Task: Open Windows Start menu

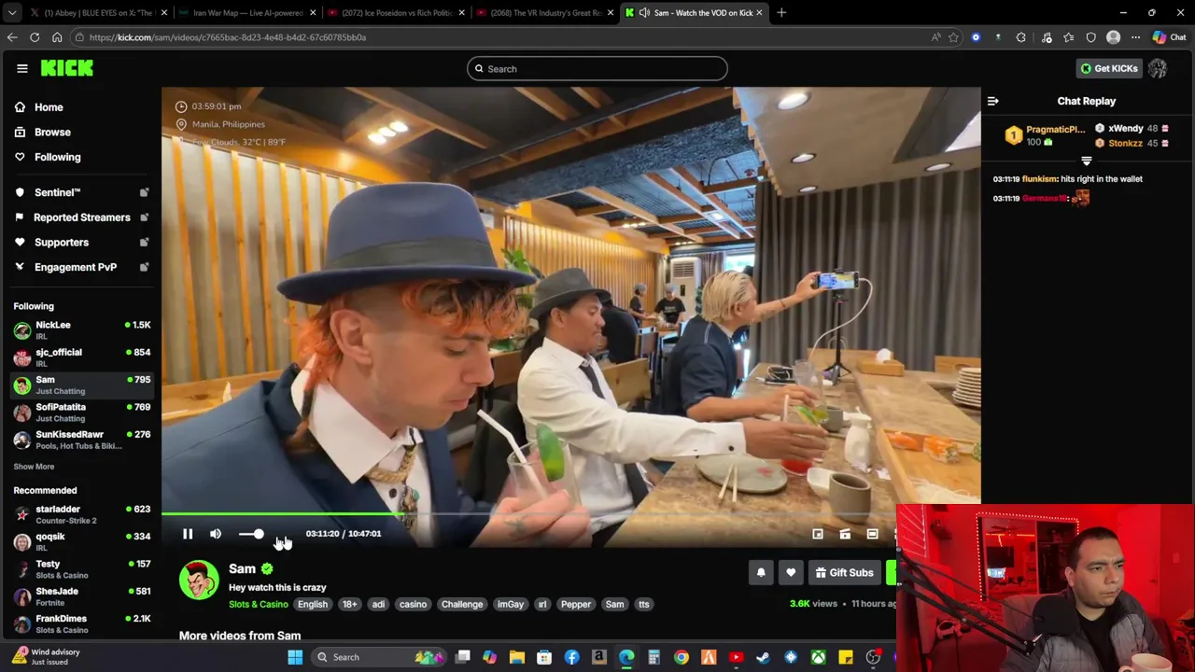Action: click(x=295, y=657)
